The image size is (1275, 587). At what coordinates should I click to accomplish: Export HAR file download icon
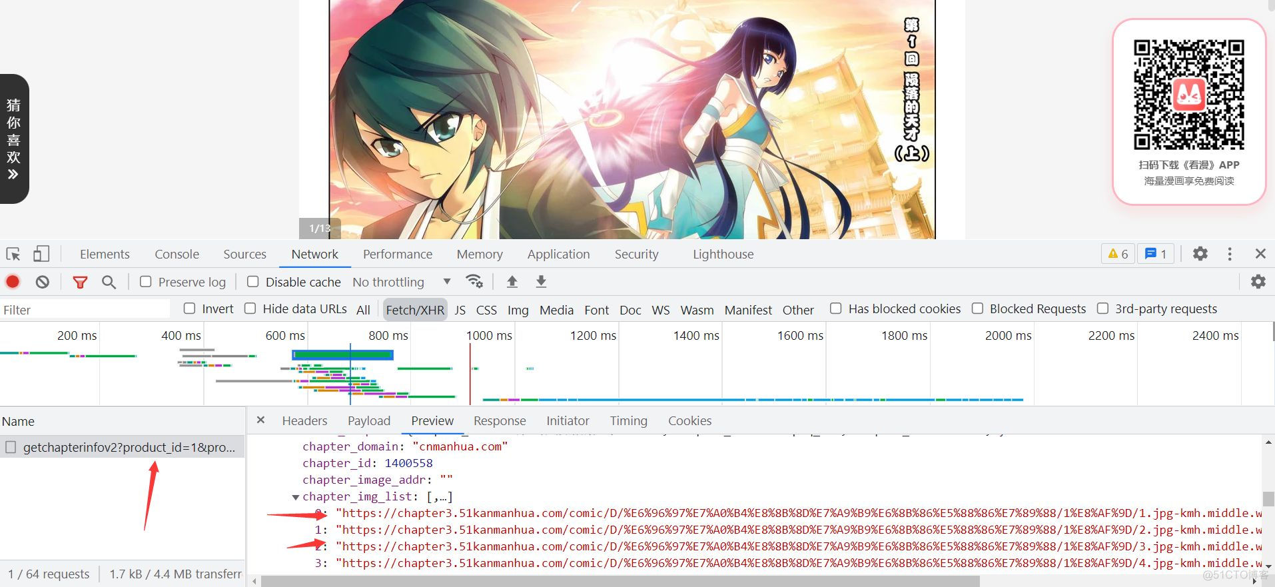(541, 282)
